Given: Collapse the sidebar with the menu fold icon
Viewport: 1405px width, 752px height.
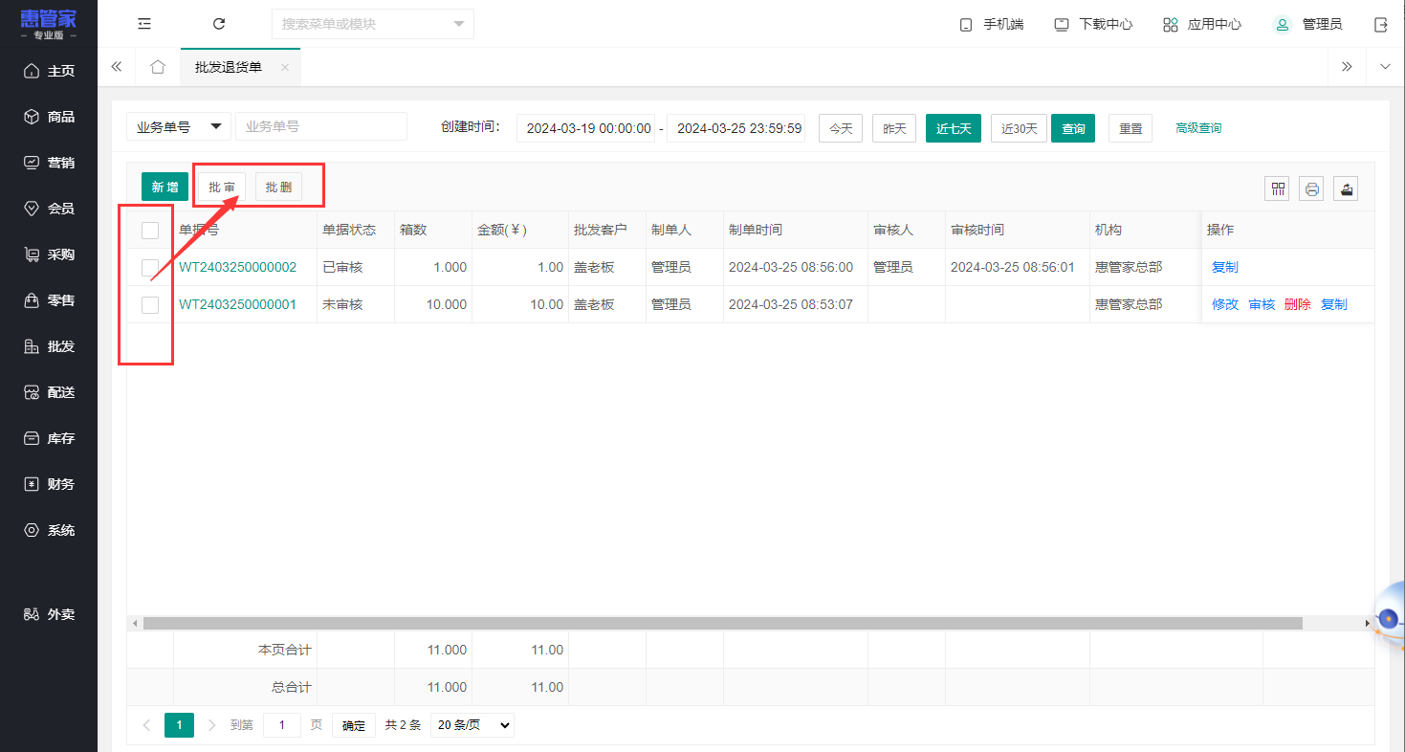Looking at the screenshot, I should (144, 24).
